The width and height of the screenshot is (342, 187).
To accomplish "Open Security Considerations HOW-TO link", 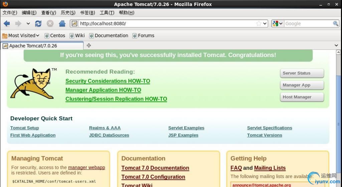I will pyautogui.click(x=108, y=81).
